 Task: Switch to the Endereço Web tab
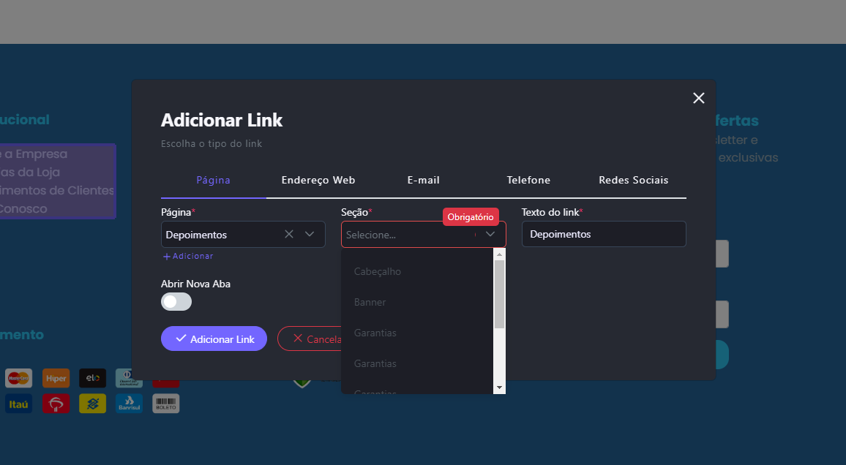[x=318, y=180]
